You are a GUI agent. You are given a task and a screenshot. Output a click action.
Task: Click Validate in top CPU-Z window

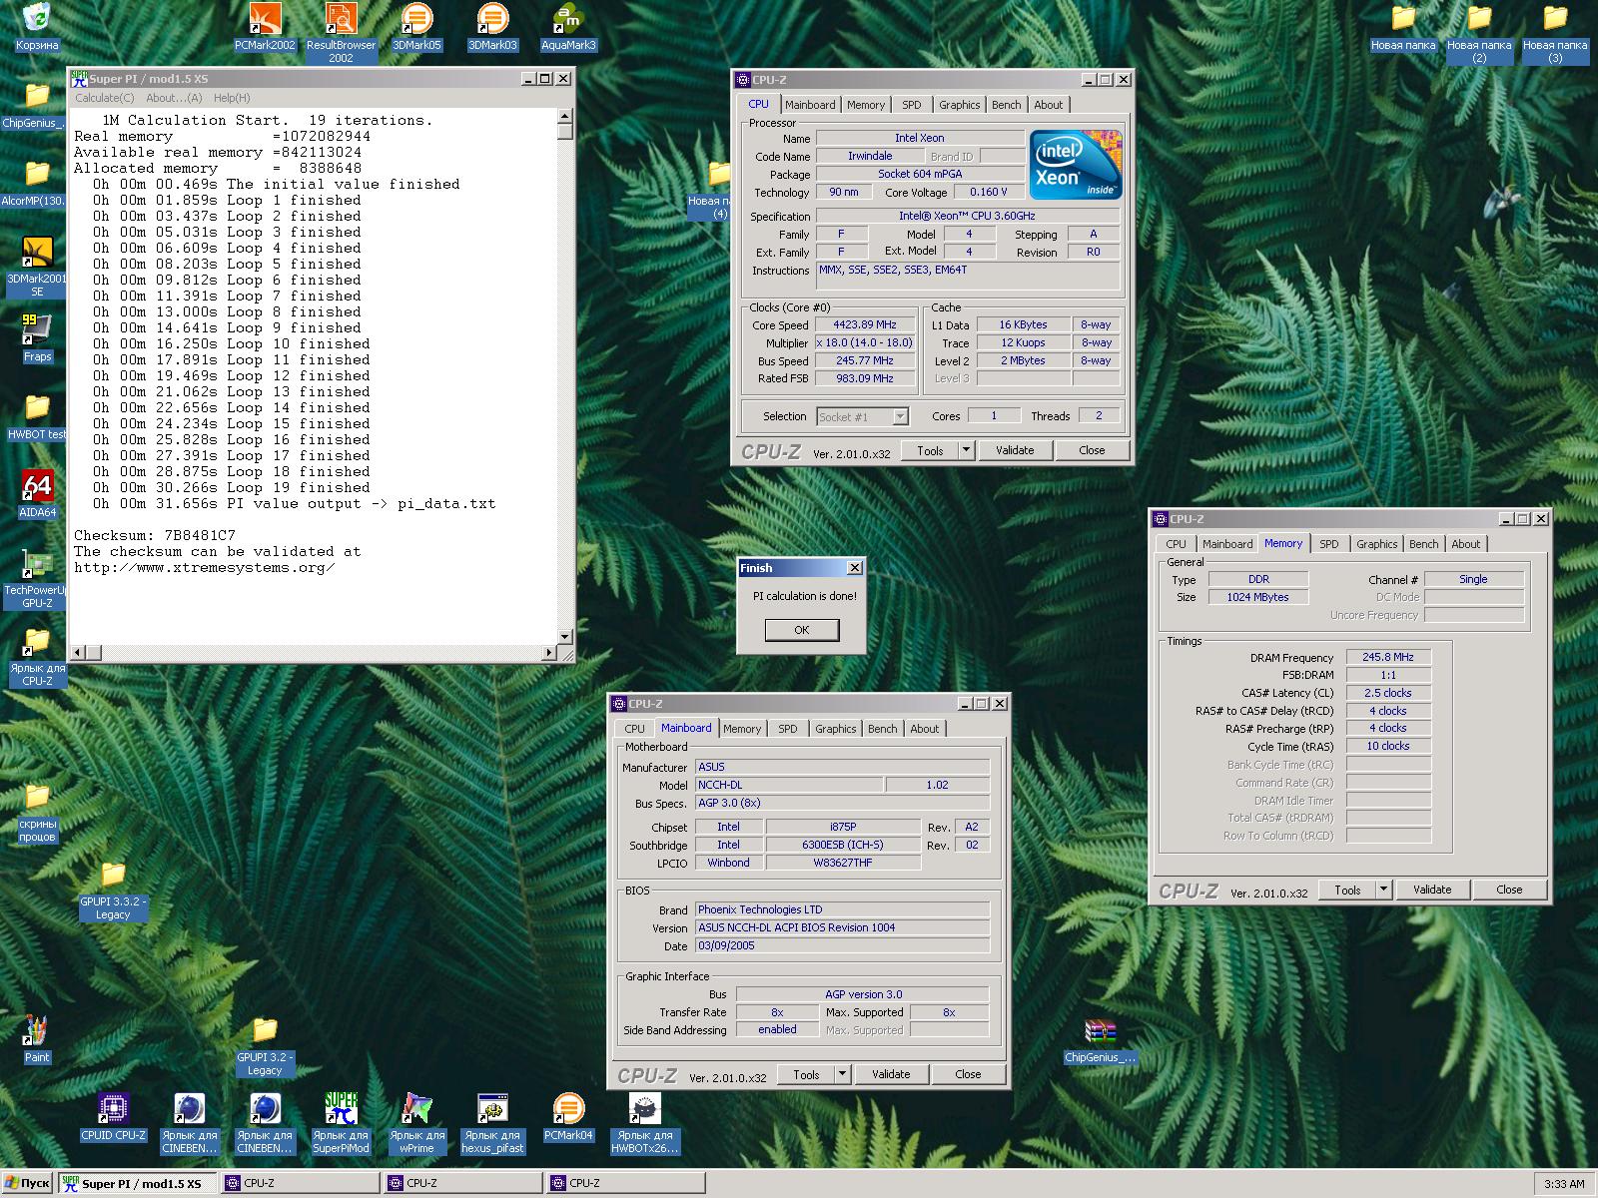coord(1015,450)
